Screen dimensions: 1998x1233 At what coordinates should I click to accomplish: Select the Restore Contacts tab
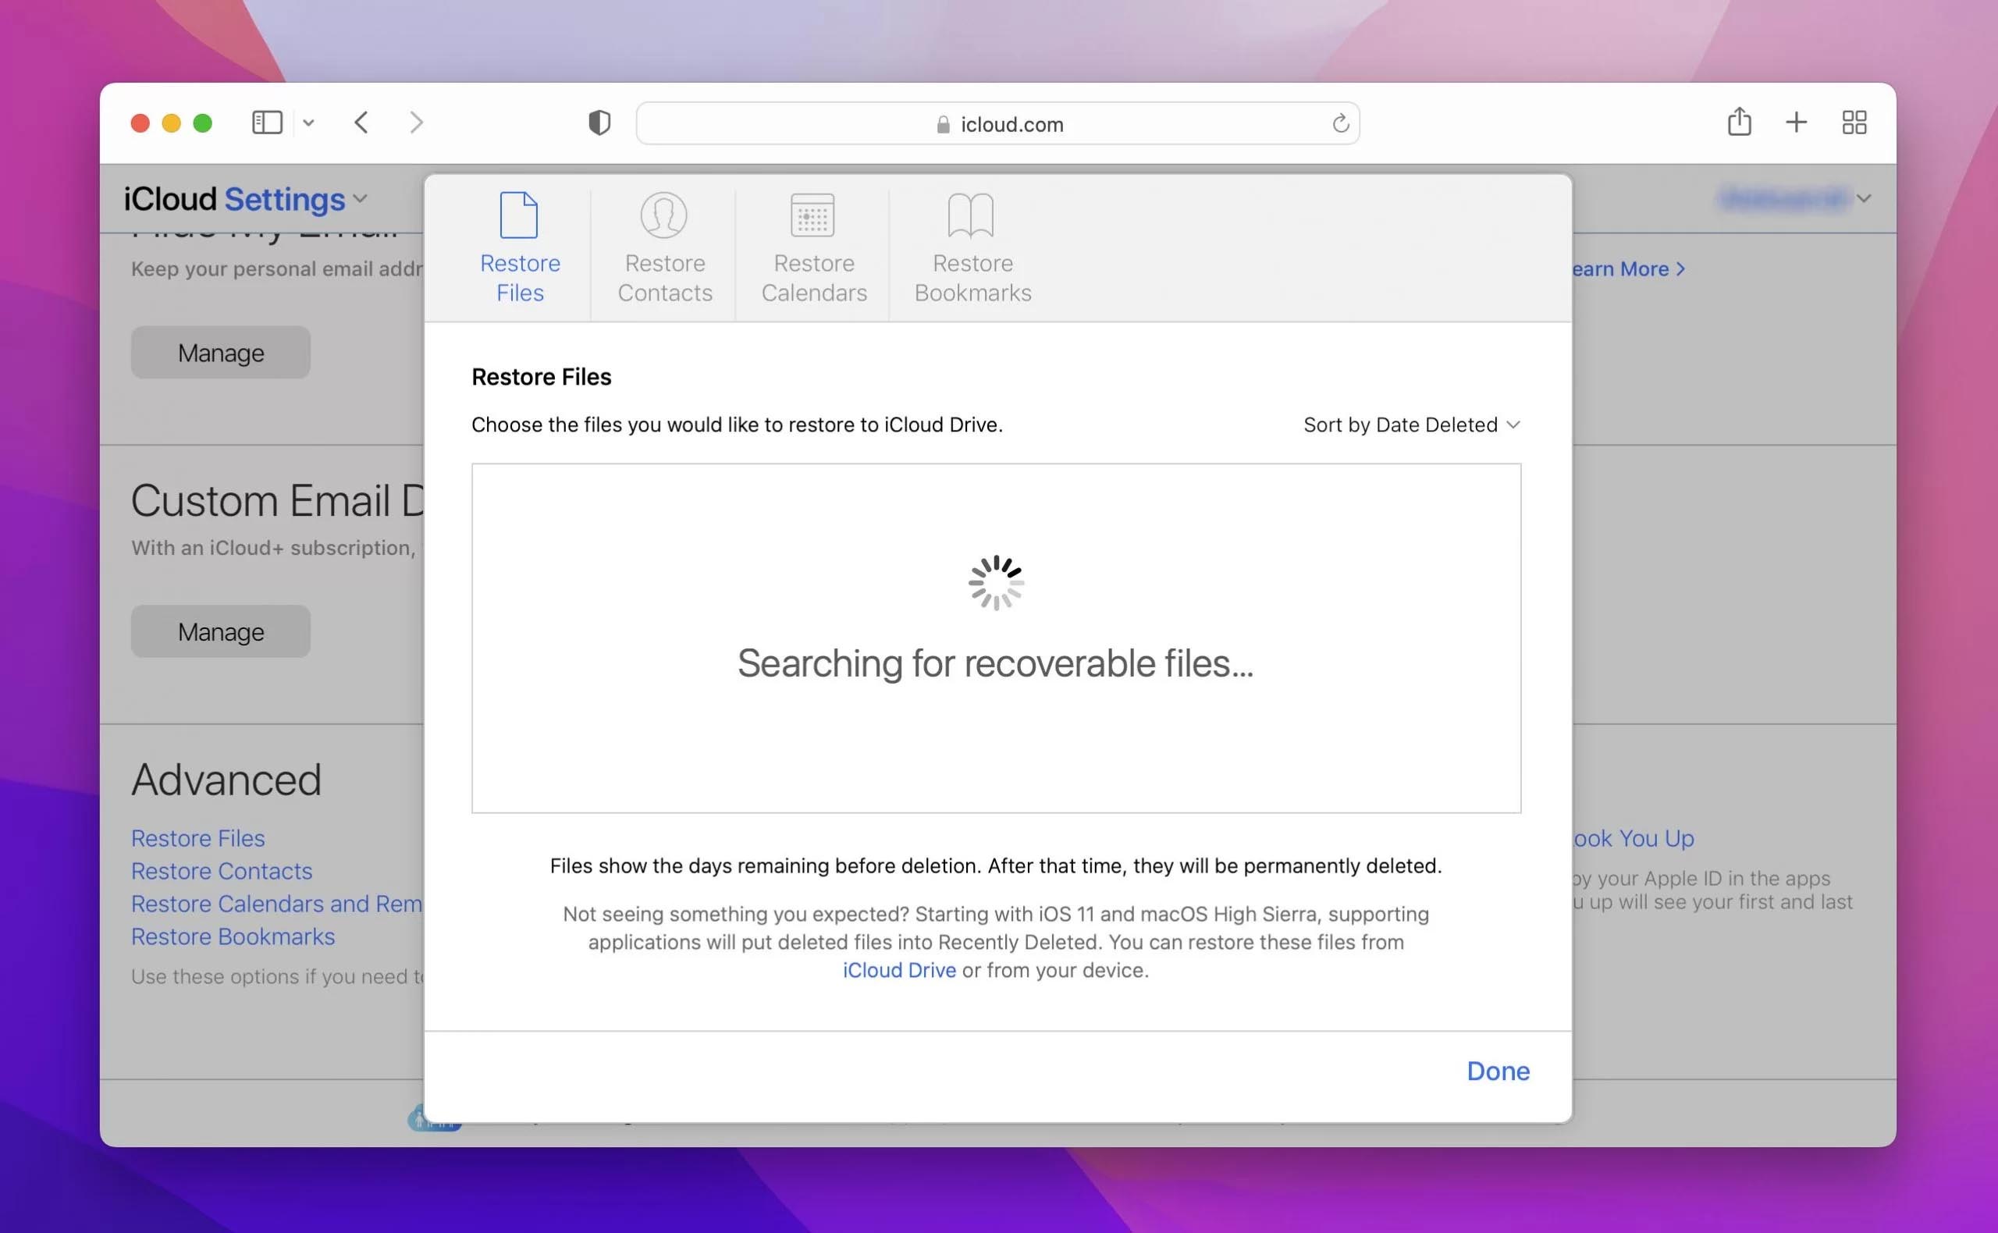coord(665,250)
